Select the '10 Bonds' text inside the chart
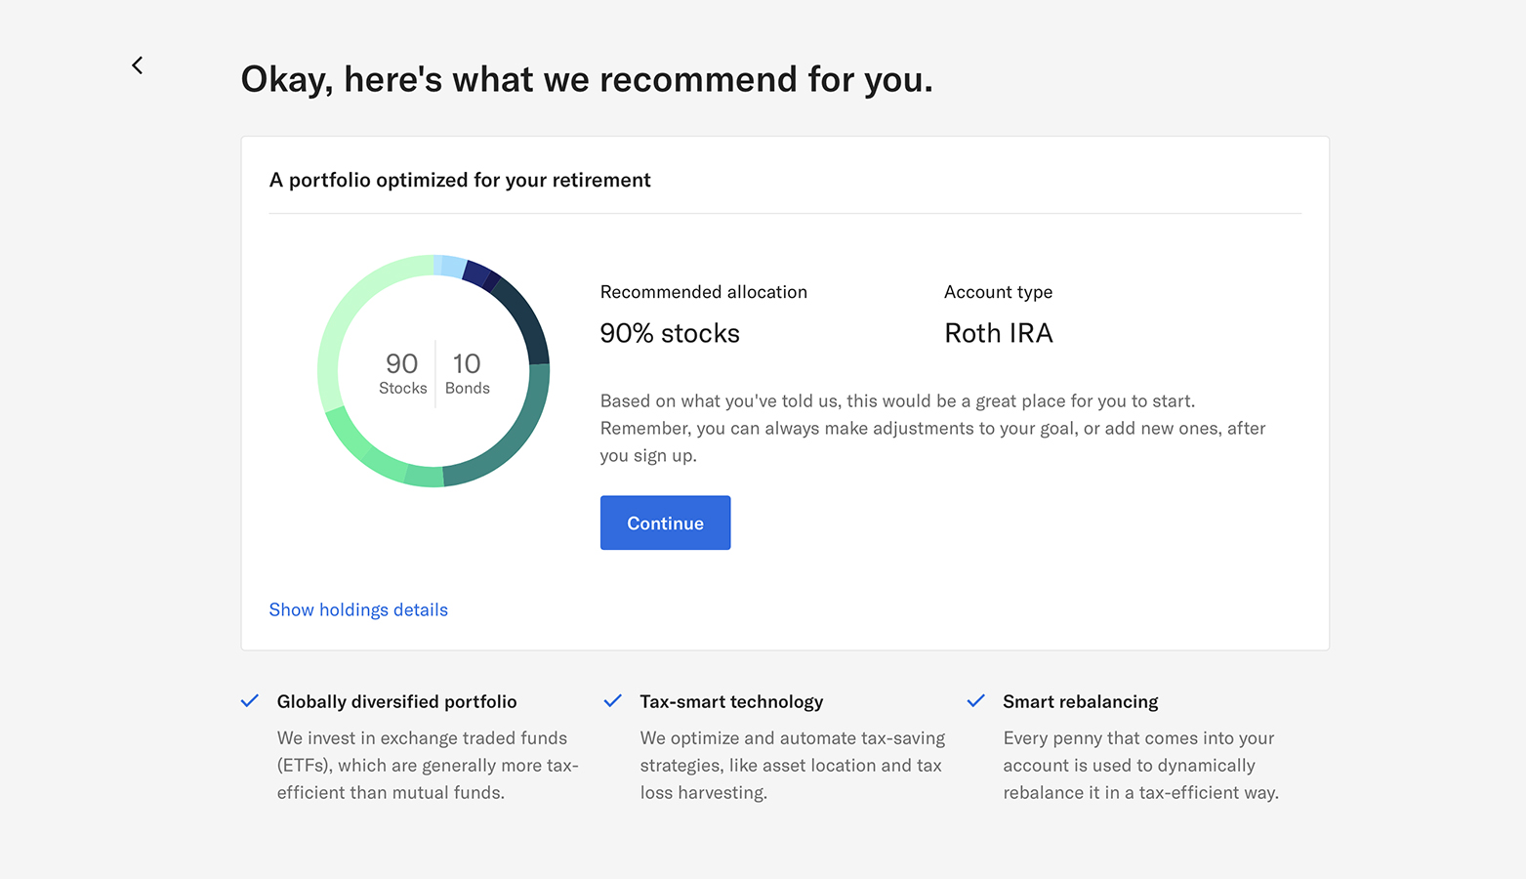Image resolution: width=1526 pixels, height=879 pixels. click(x=467, y=373)
